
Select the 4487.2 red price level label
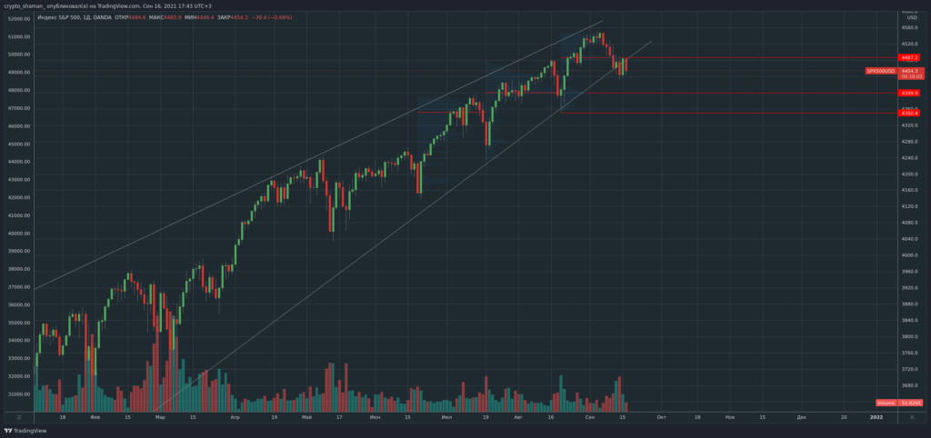coord(909,57)
